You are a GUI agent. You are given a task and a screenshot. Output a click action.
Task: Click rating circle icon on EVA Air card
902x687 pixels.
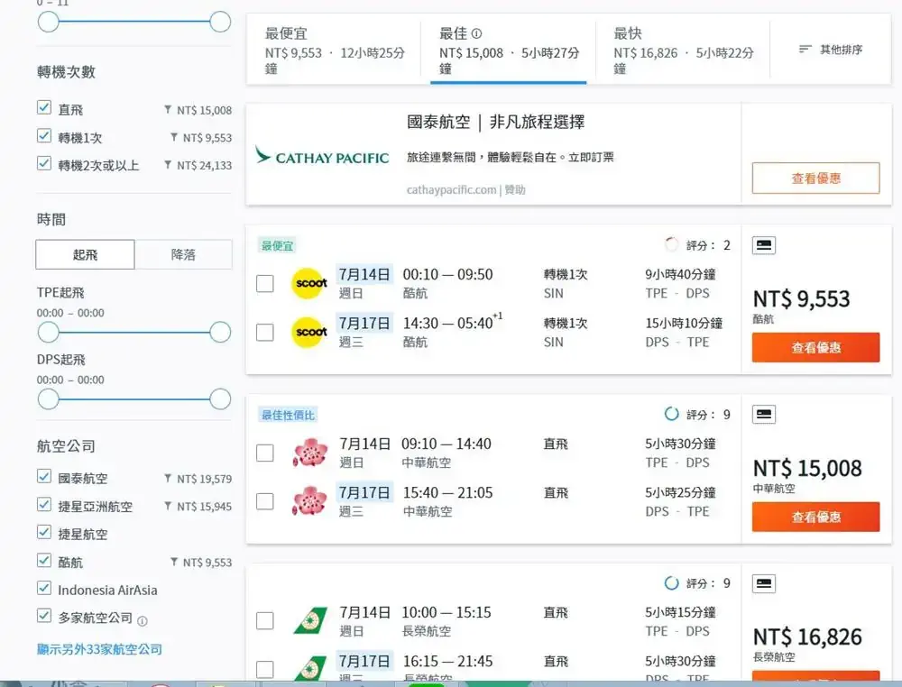pos(671,583)
